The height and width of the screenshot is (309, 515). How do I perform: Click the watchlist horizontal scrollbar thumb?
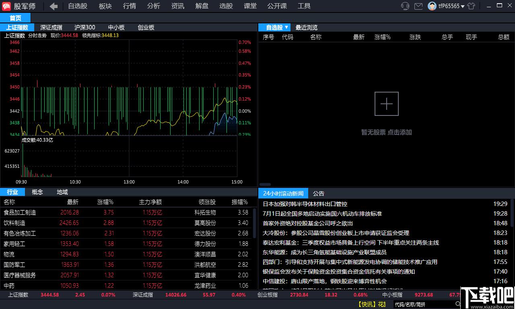click(x=265, y=184)
